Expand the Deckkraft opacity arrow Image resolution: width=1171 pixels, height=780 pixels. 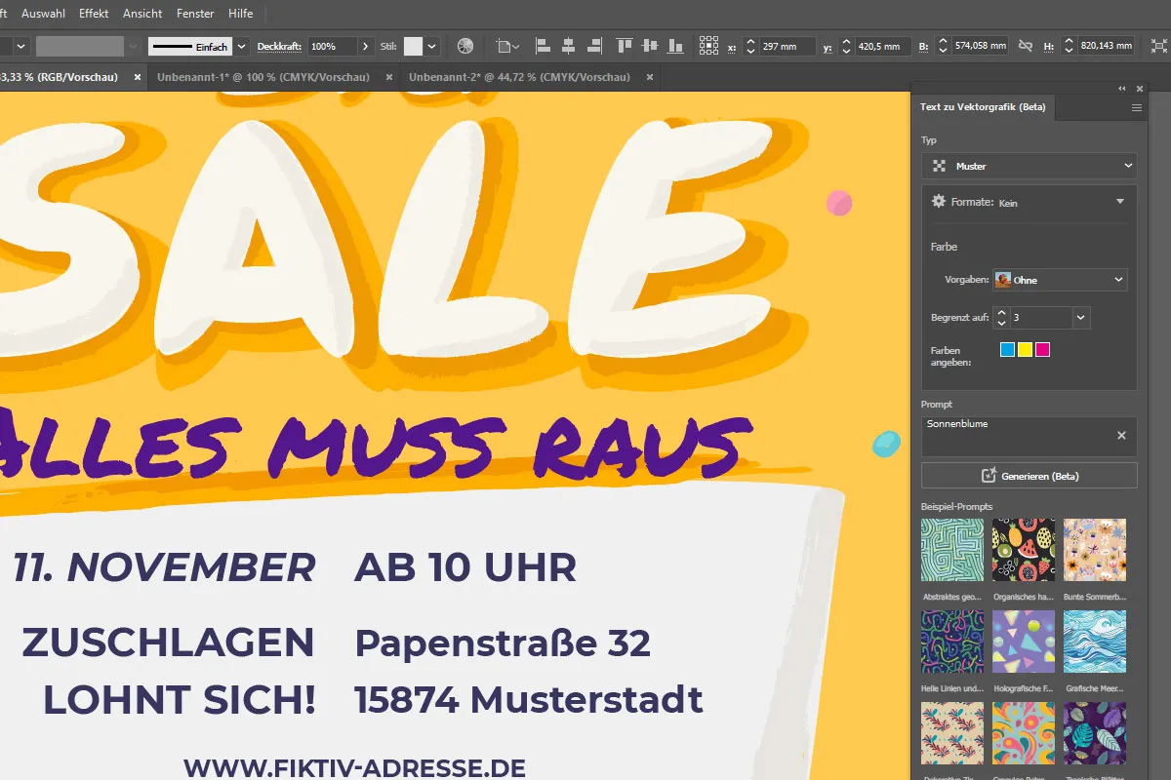point(366,46)
